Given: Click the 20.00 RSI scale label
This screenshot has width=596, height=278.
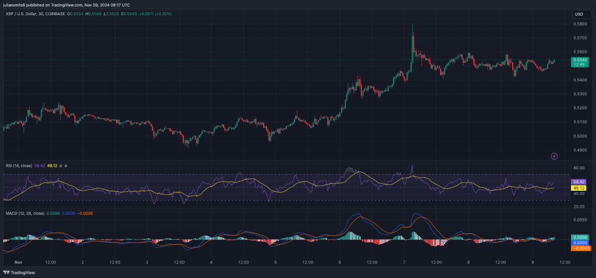Looking at the screenshot, I should 579,206.
